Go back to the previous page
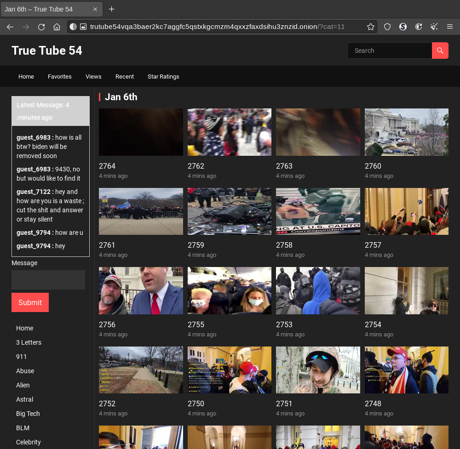 [x=10, y=27]
